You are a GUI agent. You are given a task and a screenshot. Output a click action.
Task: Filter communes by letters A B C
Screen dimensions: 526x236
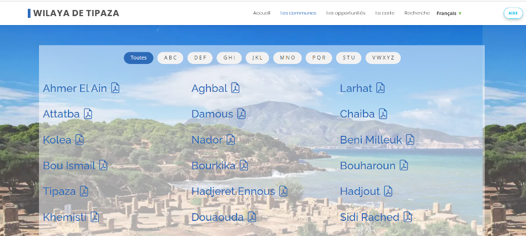[x=170, y=58]
